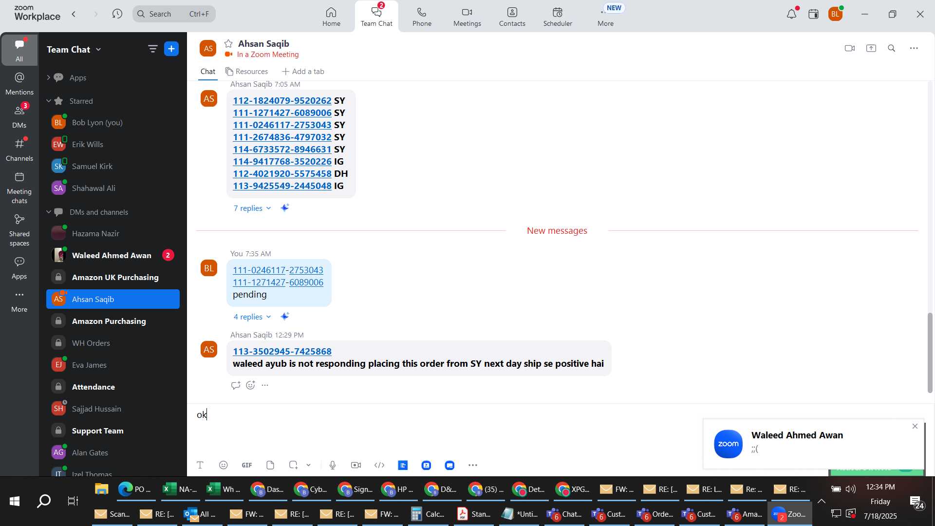Go to the Contacts tab
The width and height of the screenshot is (935, 526).
512,17
